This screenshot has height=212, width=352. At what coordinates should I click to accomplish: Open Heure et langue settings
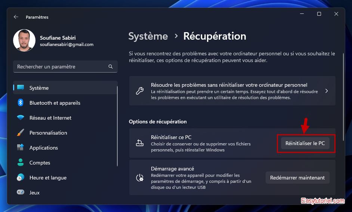click(65, 178)
